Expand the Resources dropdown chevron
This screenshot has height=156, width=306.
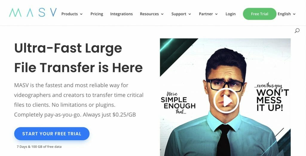click(162, 14)
